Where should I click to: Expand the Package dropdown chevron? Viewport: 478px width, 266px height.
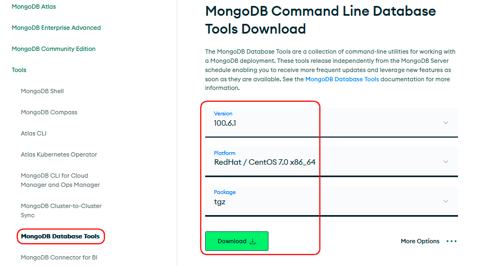[x=446, y=201]
